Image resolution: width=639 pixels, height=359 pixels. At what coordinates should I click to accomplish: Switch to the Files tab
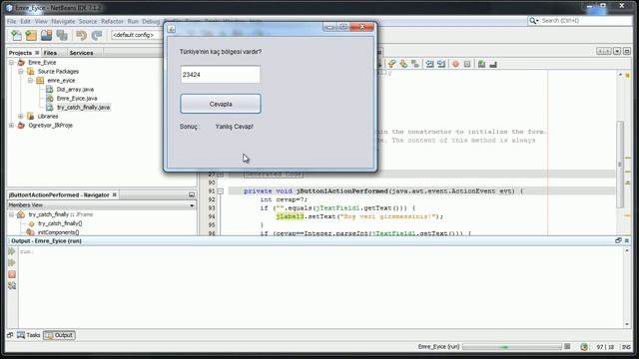[50, 53]
